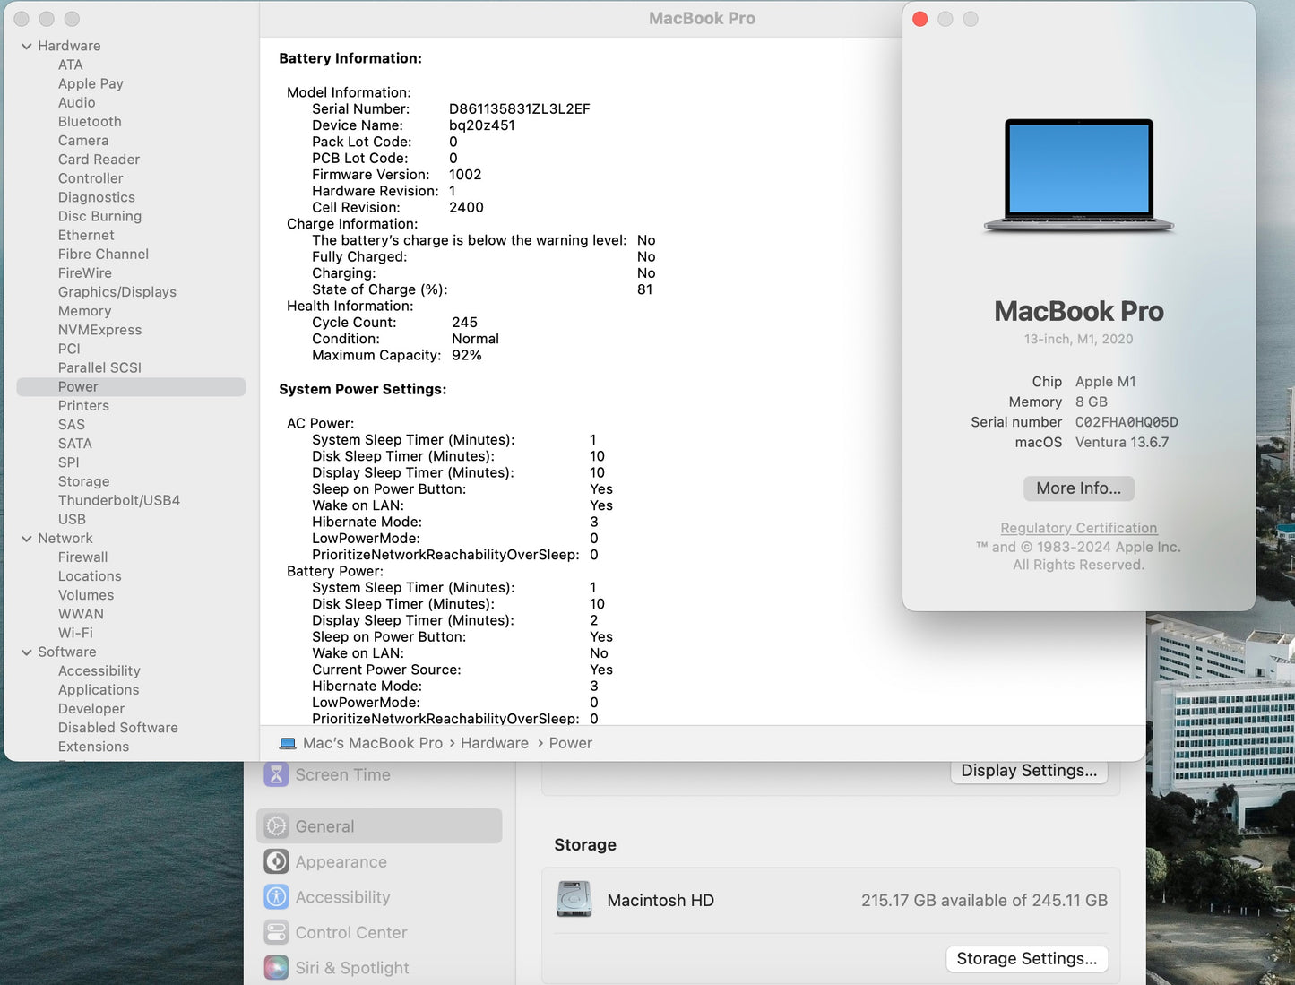
Task: Select ATA in the Hardware list
Action: [70, 65]
